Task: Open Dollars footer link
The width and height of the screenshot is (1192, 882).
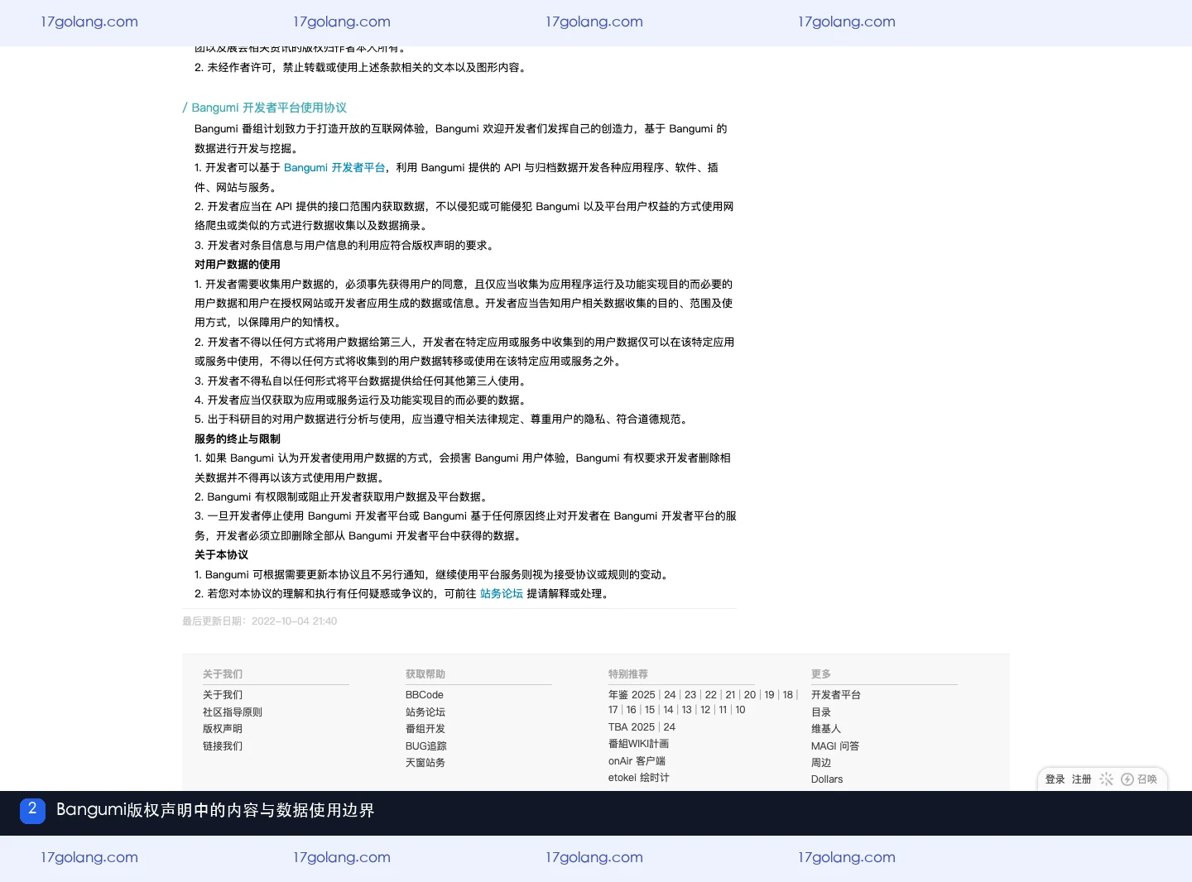Action: (x=827, y=779)
